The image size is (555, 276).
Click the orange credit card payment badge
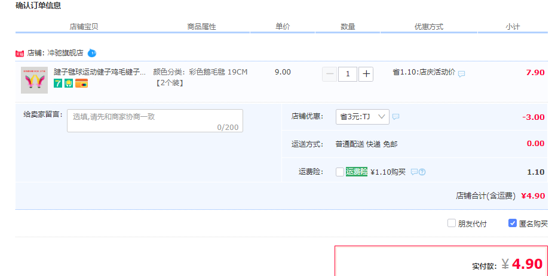click(x=81, y=83)
